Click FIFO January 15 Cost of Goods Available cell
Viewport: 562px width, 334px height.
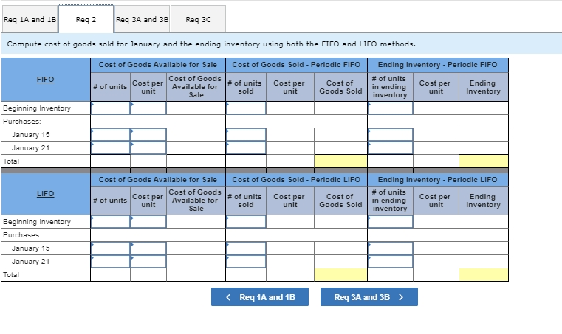point(196,135)
